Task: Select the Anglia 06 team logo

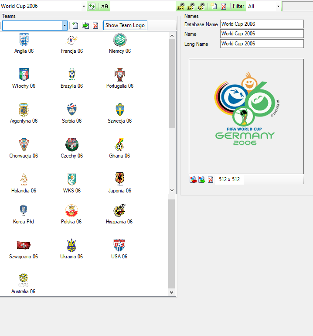Action: coord(24,40)
